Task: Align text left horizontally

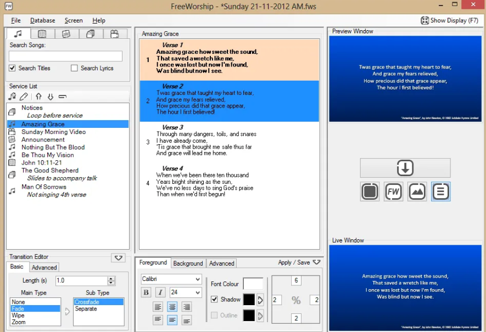Action: [158, 307]
